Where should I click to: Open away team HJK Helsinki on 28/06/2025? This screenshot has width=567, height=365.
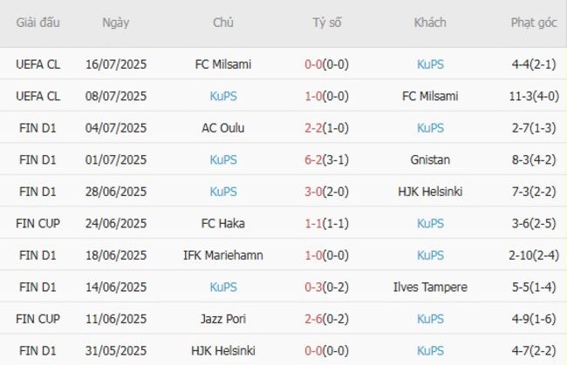tap(430, 192)
